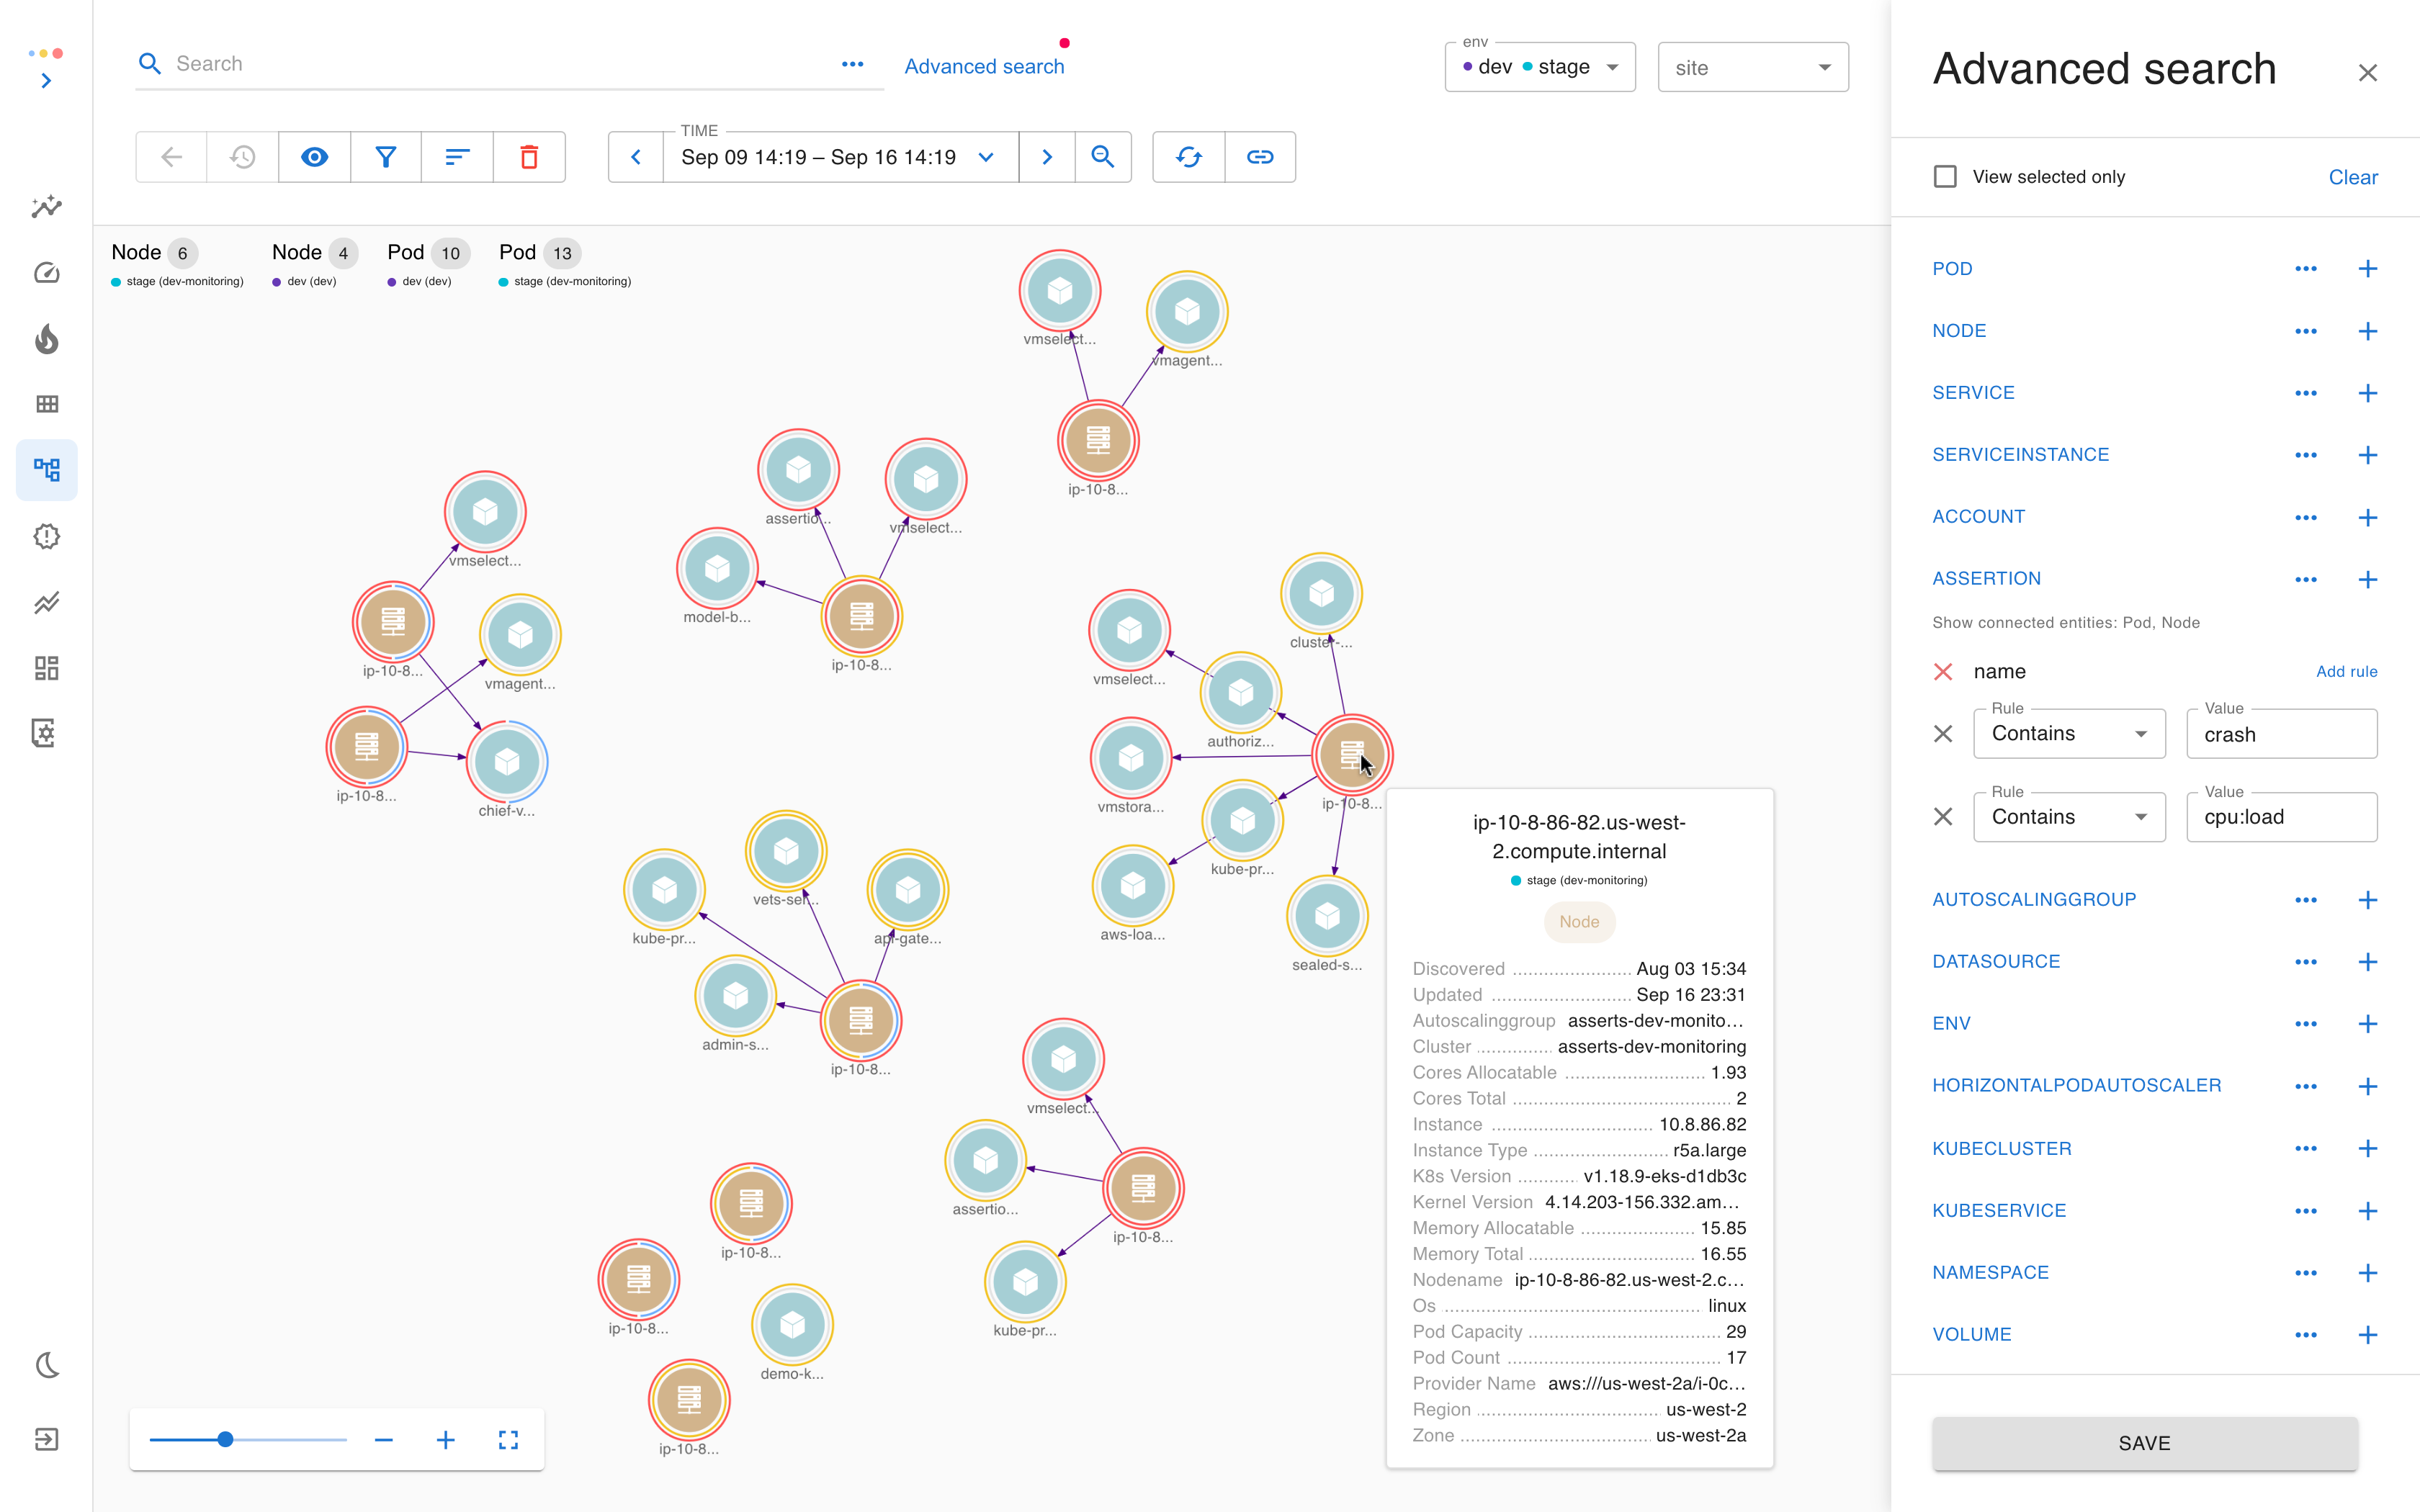The width and height of the screenshot is (2420, 1512).
Task: Click the Add rule link
Action: point(2346,672)
